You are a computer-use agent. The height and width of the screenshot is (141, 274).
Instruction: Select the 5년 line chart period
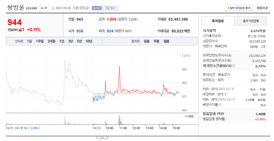(79, 41)
